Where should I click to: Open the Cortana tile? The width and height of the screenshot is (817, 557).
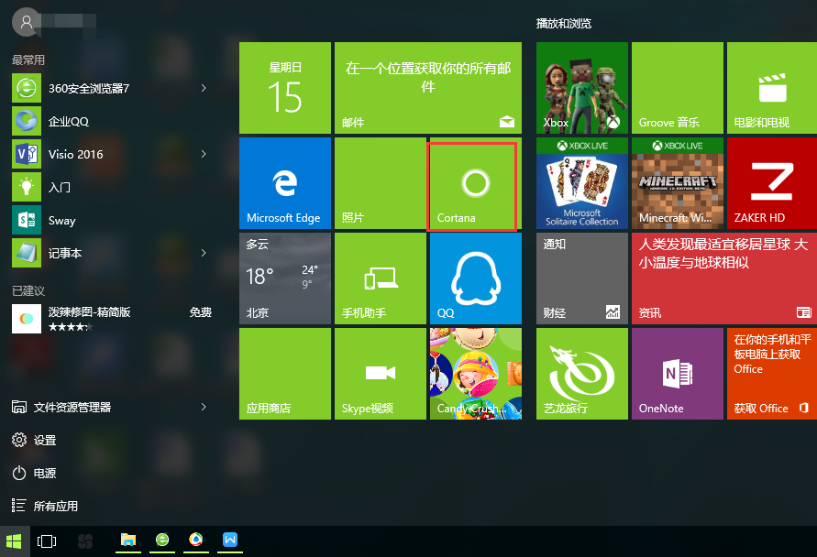476,183
